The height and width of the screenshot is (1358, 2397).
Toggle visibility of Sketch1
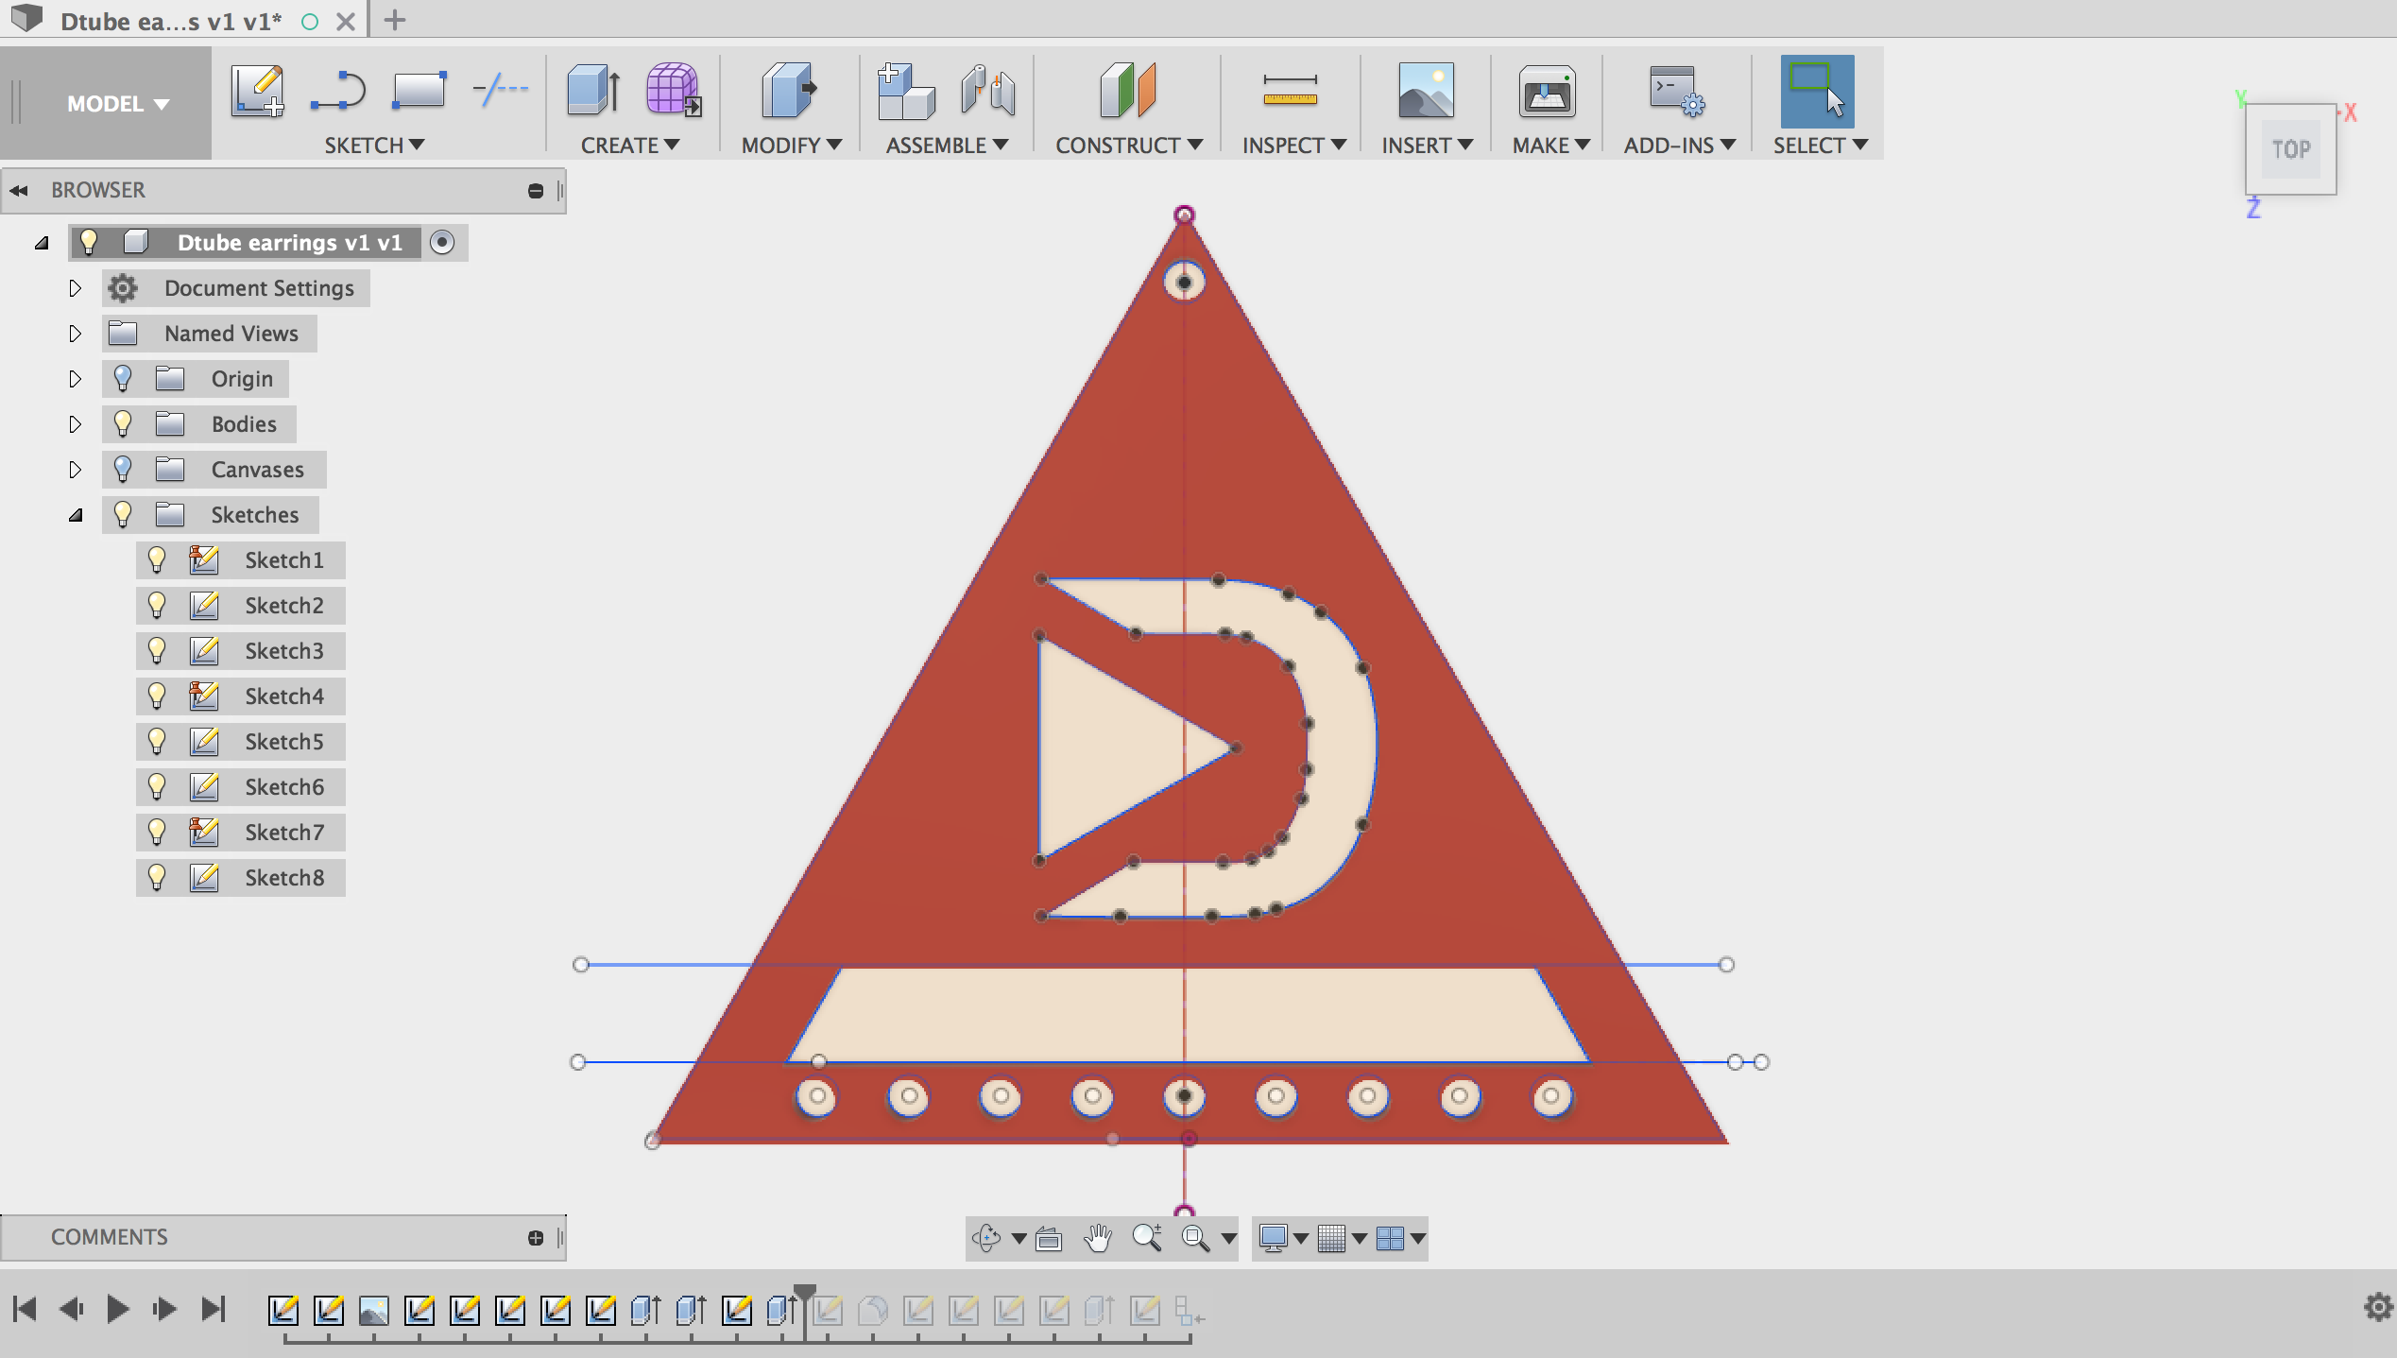tap(157, 560)
